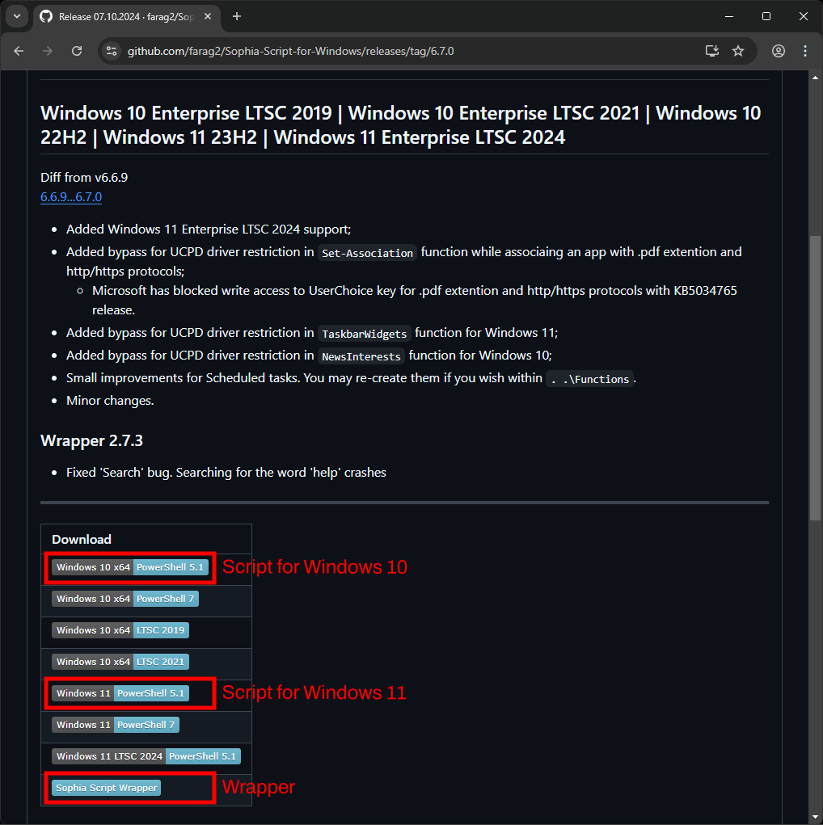823x825 pixels.
Task: Download the Sophia Script Wrapper badge
Action: pyautogui.click(x=107, y=788)
